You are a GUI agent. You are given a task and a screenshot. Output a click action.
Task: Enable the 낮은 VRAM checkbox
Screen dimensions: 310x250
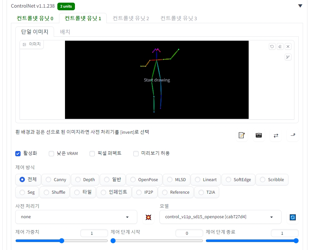[51, 153]
